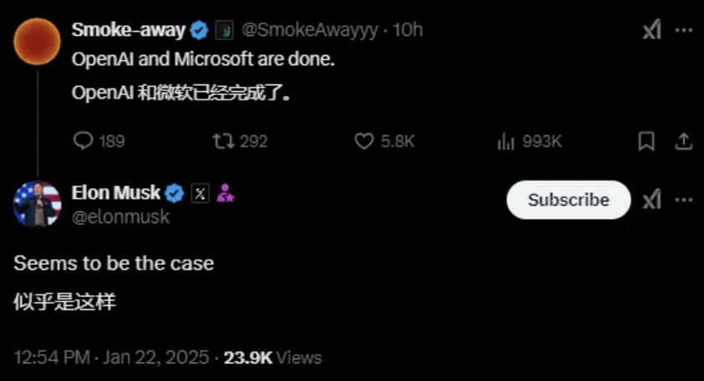Open Smoke-away's profile picture
Viewport: 704px width, 381px height.
tap(38, 41)
